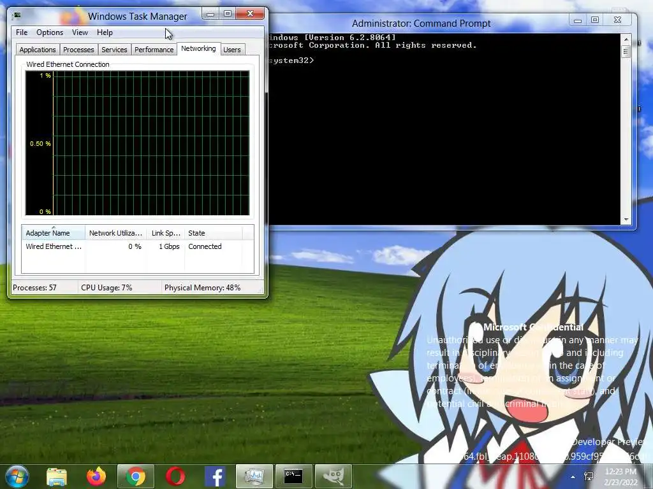Open Google Chrome taskbar icon
The image size is (653, 489).
136,476
